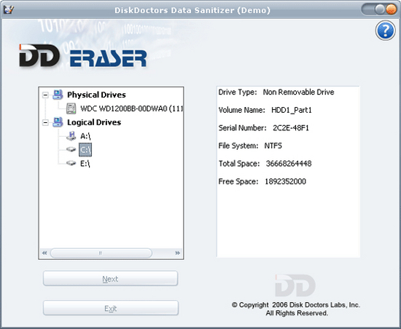Click the orange close button in title bar
401x329 pixels.
pos(391,9)
